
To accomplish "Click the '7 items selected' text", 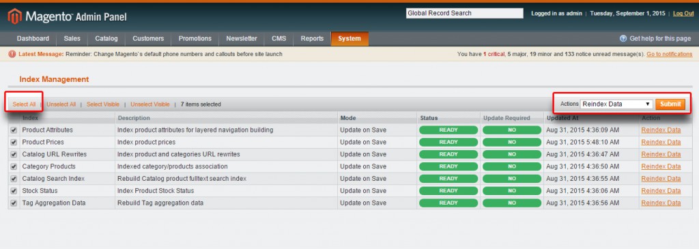I will pyautogui.click(x=201, y=104).
